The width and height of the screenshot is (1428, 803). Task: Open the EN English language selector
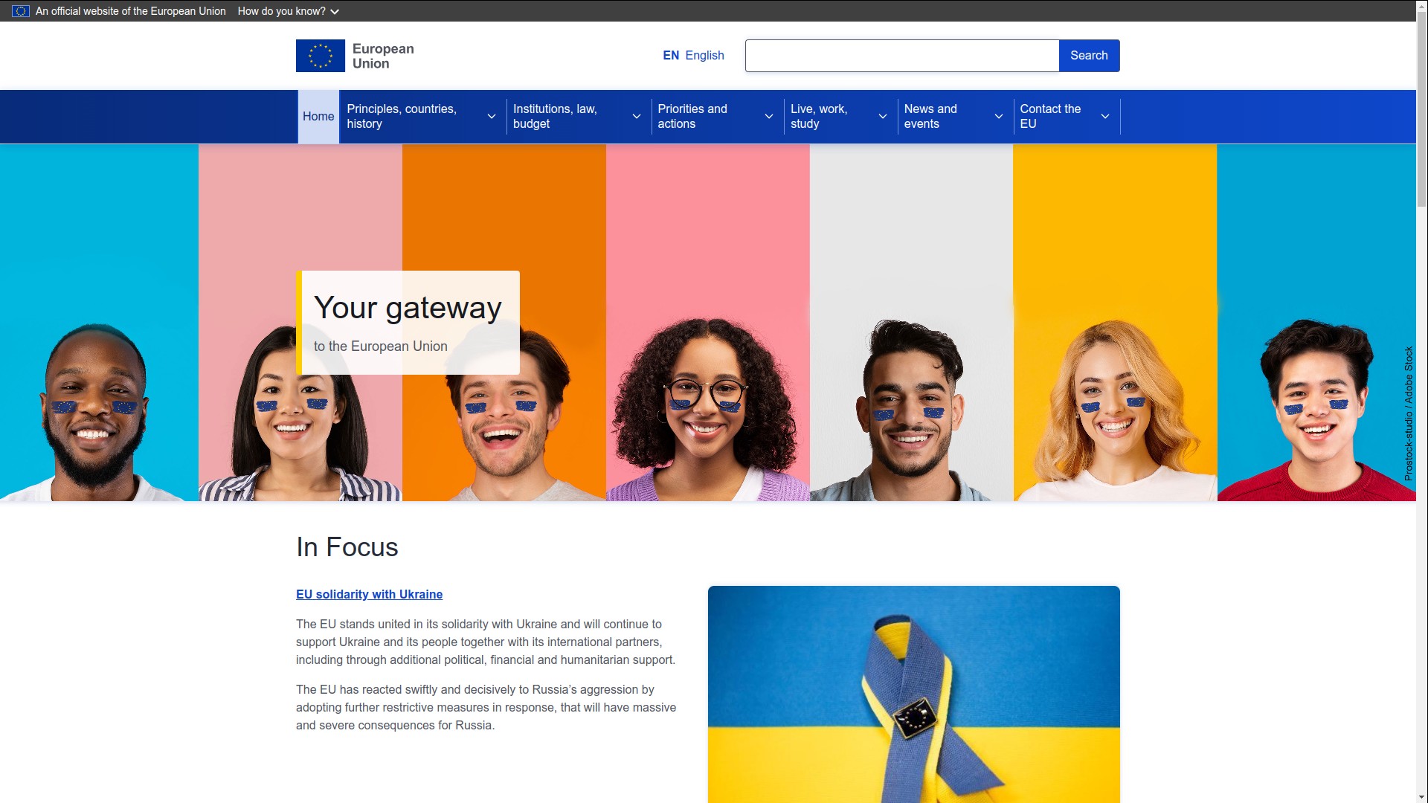click(x=693, y=56)
